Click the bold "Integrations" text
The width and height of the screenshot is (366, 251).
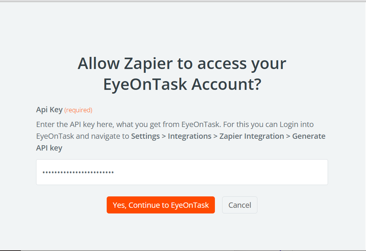[189, 136]
